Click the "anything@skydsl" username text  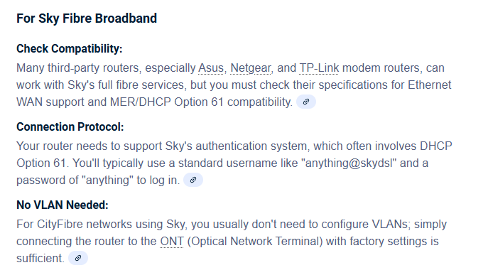[x=351, y=163]
